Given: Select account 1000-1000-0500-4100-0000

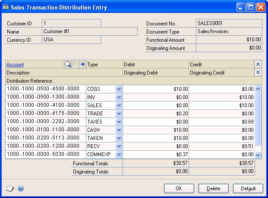Looking at the screenshot, I should (46, 105).
